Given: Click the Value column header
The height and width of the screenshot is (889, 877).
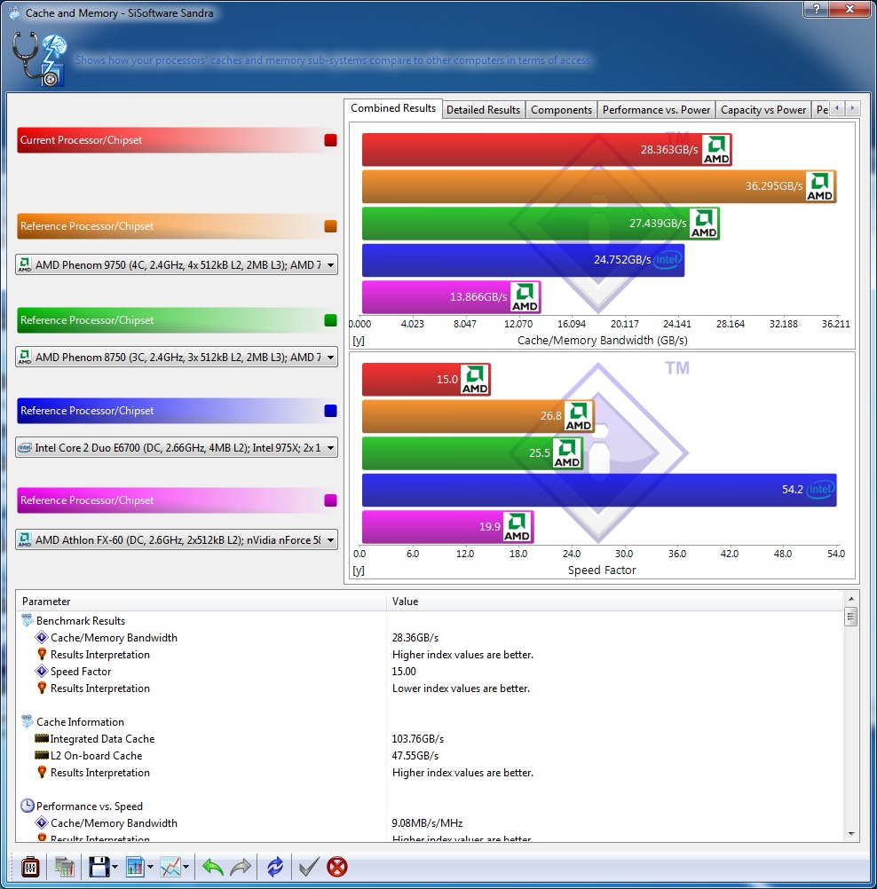Looking at the screenshot, I should tap(615, 601).
